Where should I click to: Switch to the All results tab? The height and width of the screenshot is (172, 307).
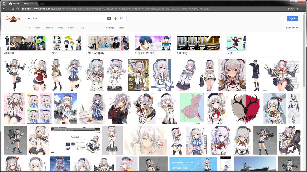coord(29,28)
